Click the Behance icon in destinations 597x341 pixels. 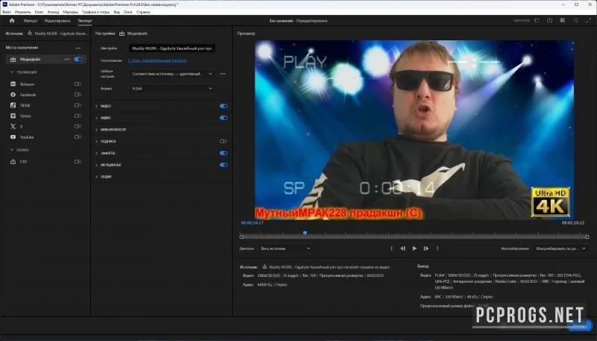[13, 84]
